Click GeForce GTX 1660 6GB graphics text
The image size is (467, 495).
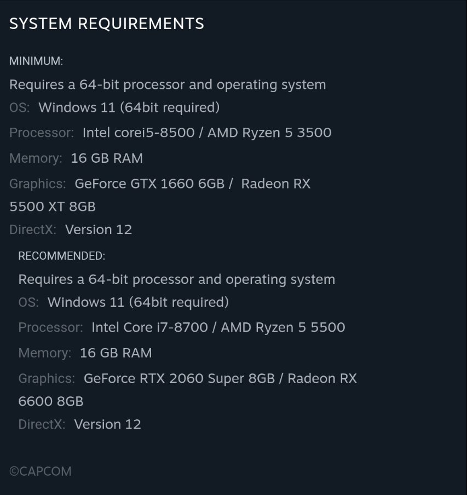[x=149, y=184]
